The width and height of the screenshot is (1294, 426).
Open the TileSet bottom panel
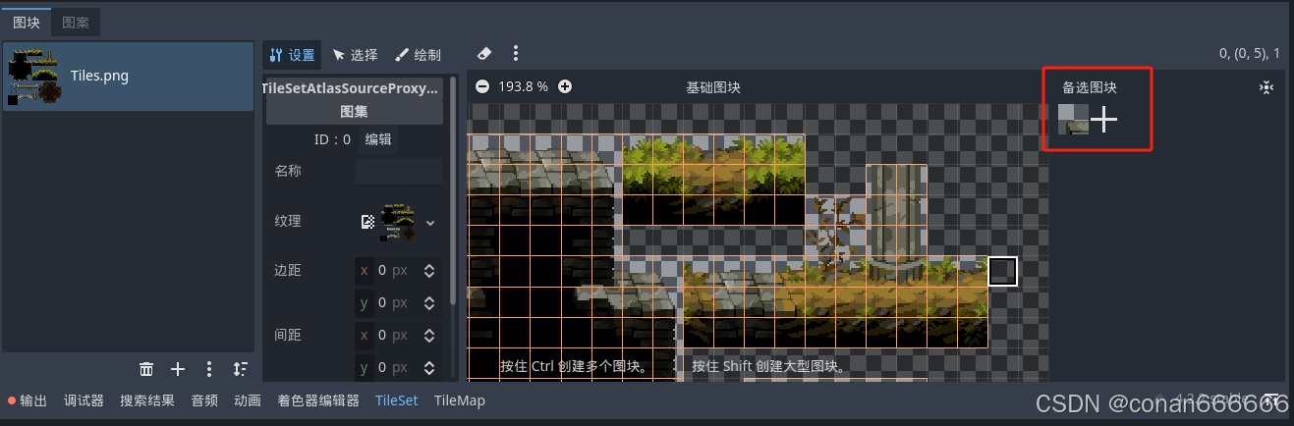tap(396, 400)
